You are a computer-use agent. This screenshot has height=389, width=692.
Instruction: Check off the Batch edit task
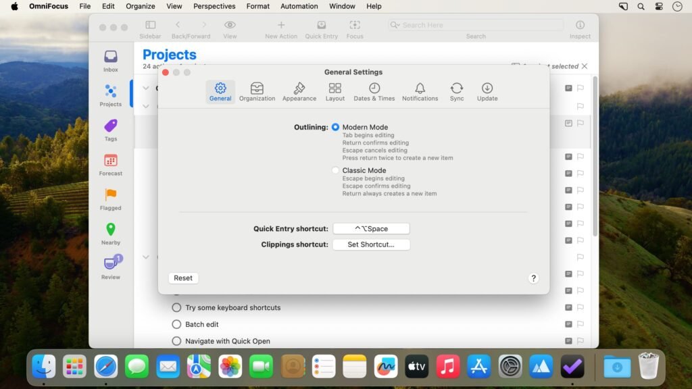coord(176,323)
